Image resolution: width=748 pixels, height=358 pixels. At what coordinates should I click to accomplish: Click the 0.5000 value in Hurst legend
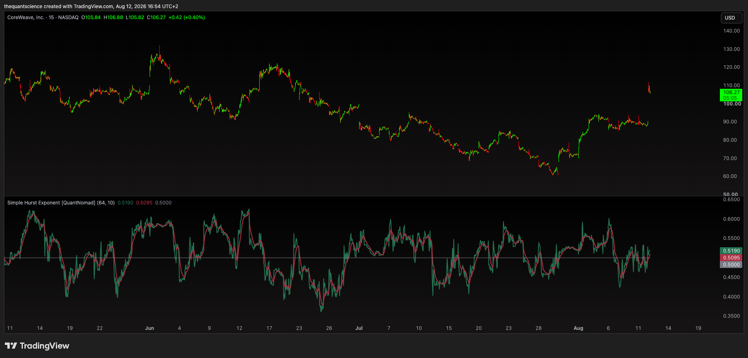pyautogui.click(x=163, y=203)
